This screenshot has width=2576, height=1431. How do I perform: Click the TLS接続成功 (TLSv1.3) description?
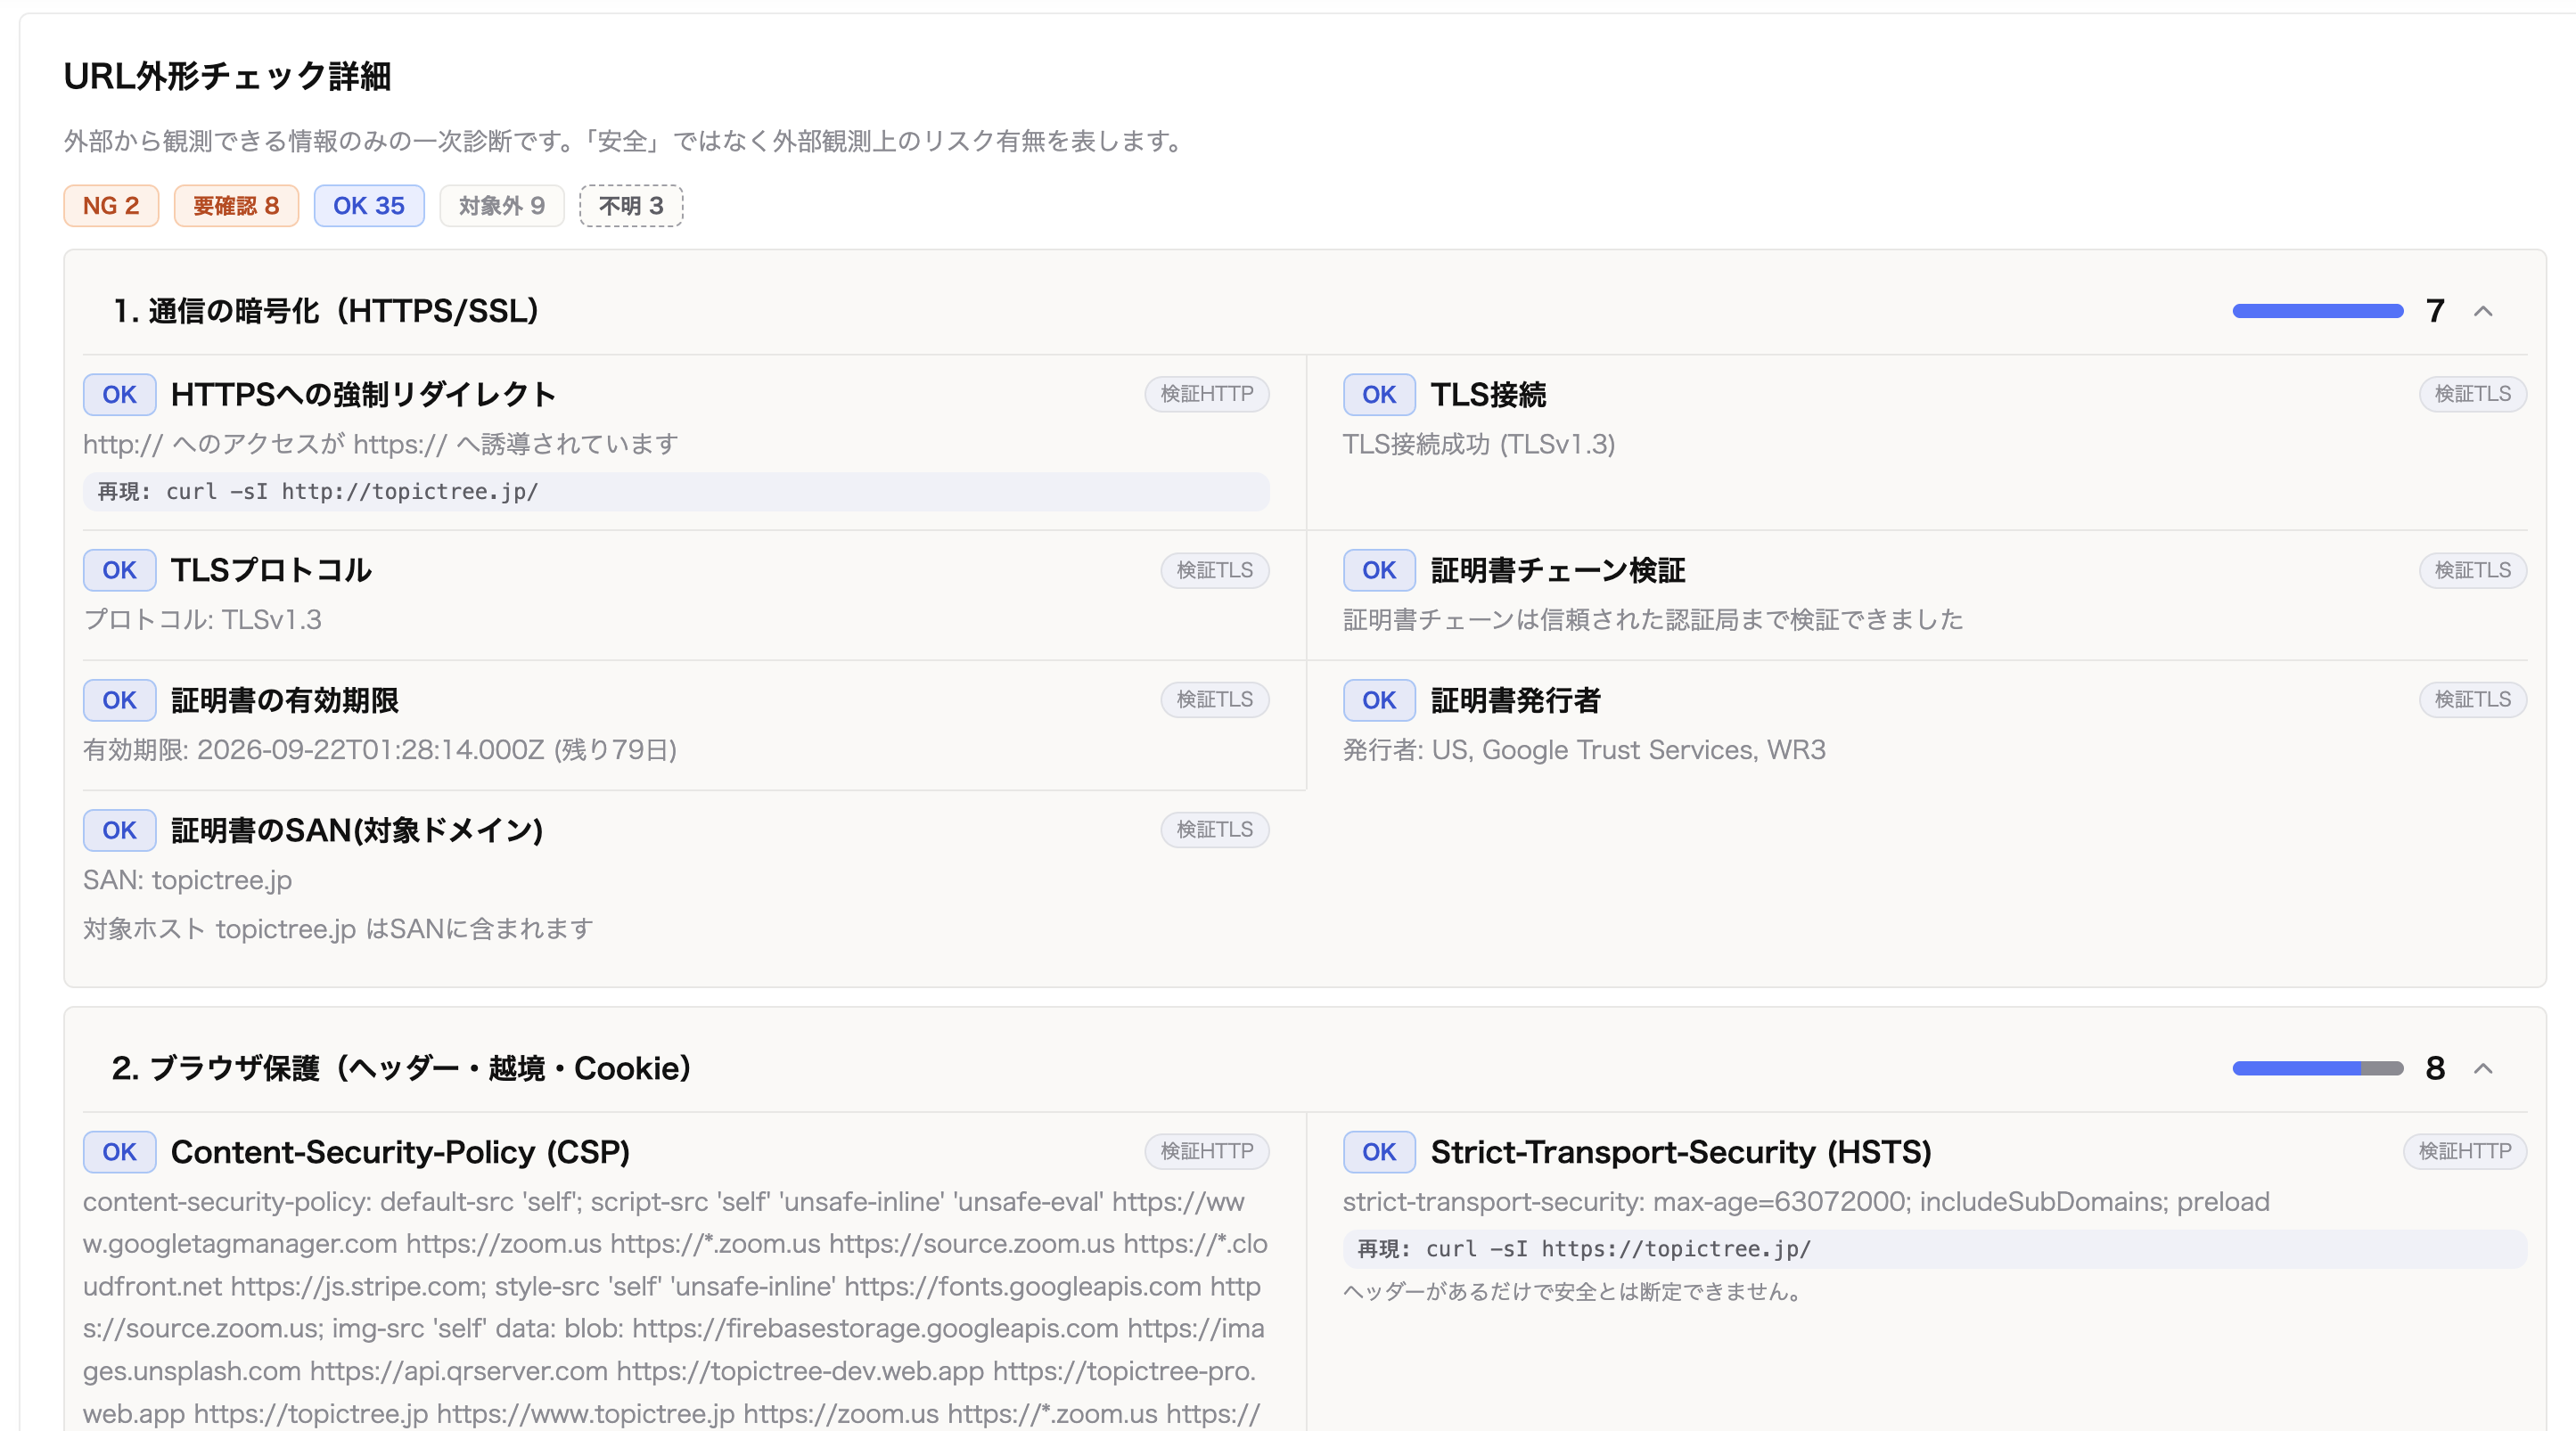coord(1479,445)
